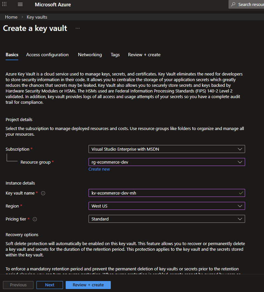The width and height of the screenshot is (264, 292).
Task: Open the hamburger portal menu
Action: (x=20, y=5)
